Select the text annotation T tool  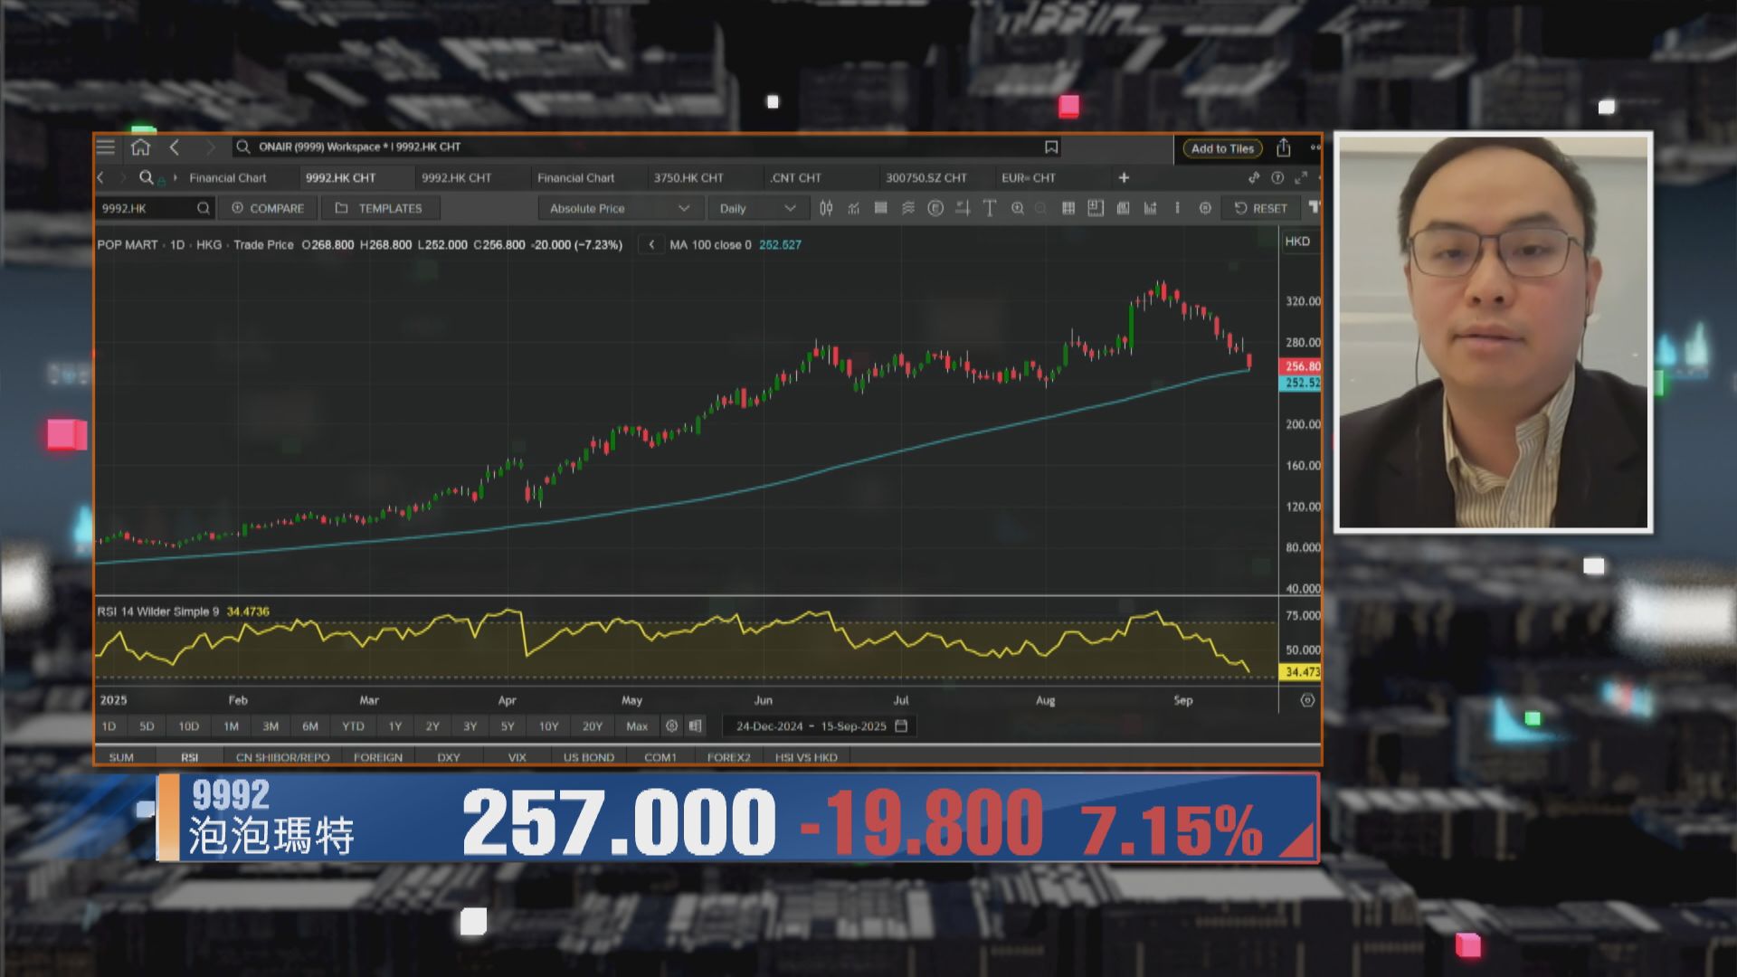[990, 208]
